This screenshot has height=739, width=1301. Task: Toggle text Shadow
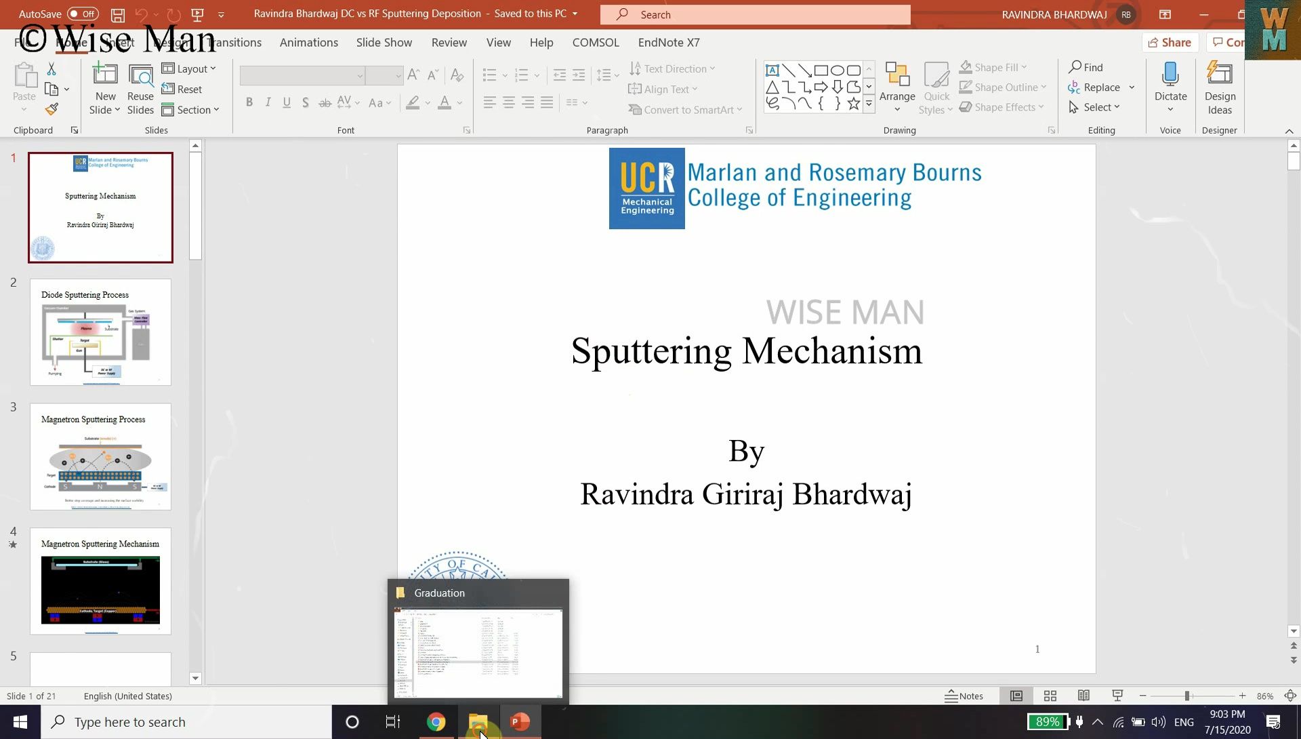306,102
